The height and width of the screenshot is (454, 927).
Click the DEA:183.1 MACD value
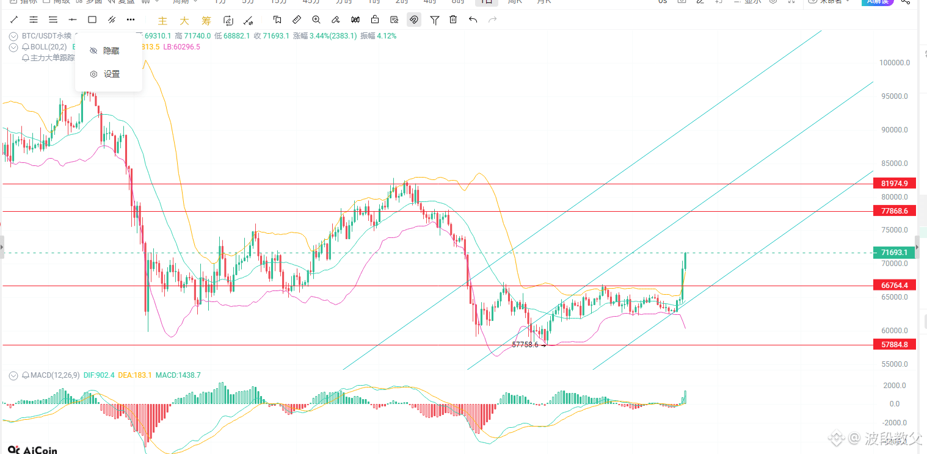(x=134, y=375)
